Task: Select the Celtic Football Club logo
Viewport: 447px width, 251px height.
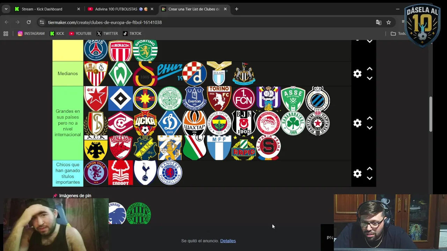Action: click(170, 99)
